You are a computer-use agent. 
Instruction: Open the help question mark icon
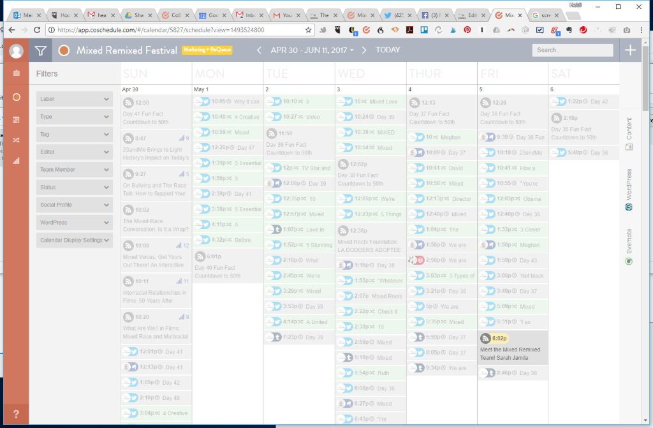tap(16, 414)
